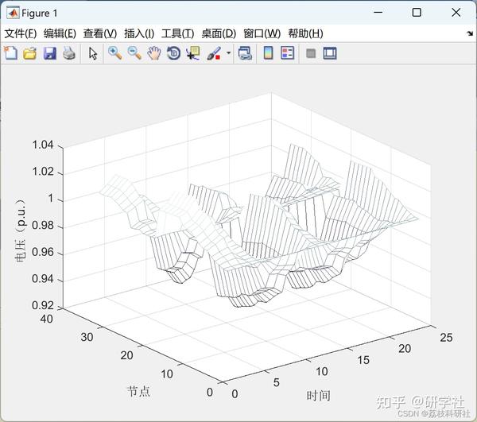This screenshot has height=422, width=477.
Task: Activate the Zoom In tool
Action: (x=115, y=53)
